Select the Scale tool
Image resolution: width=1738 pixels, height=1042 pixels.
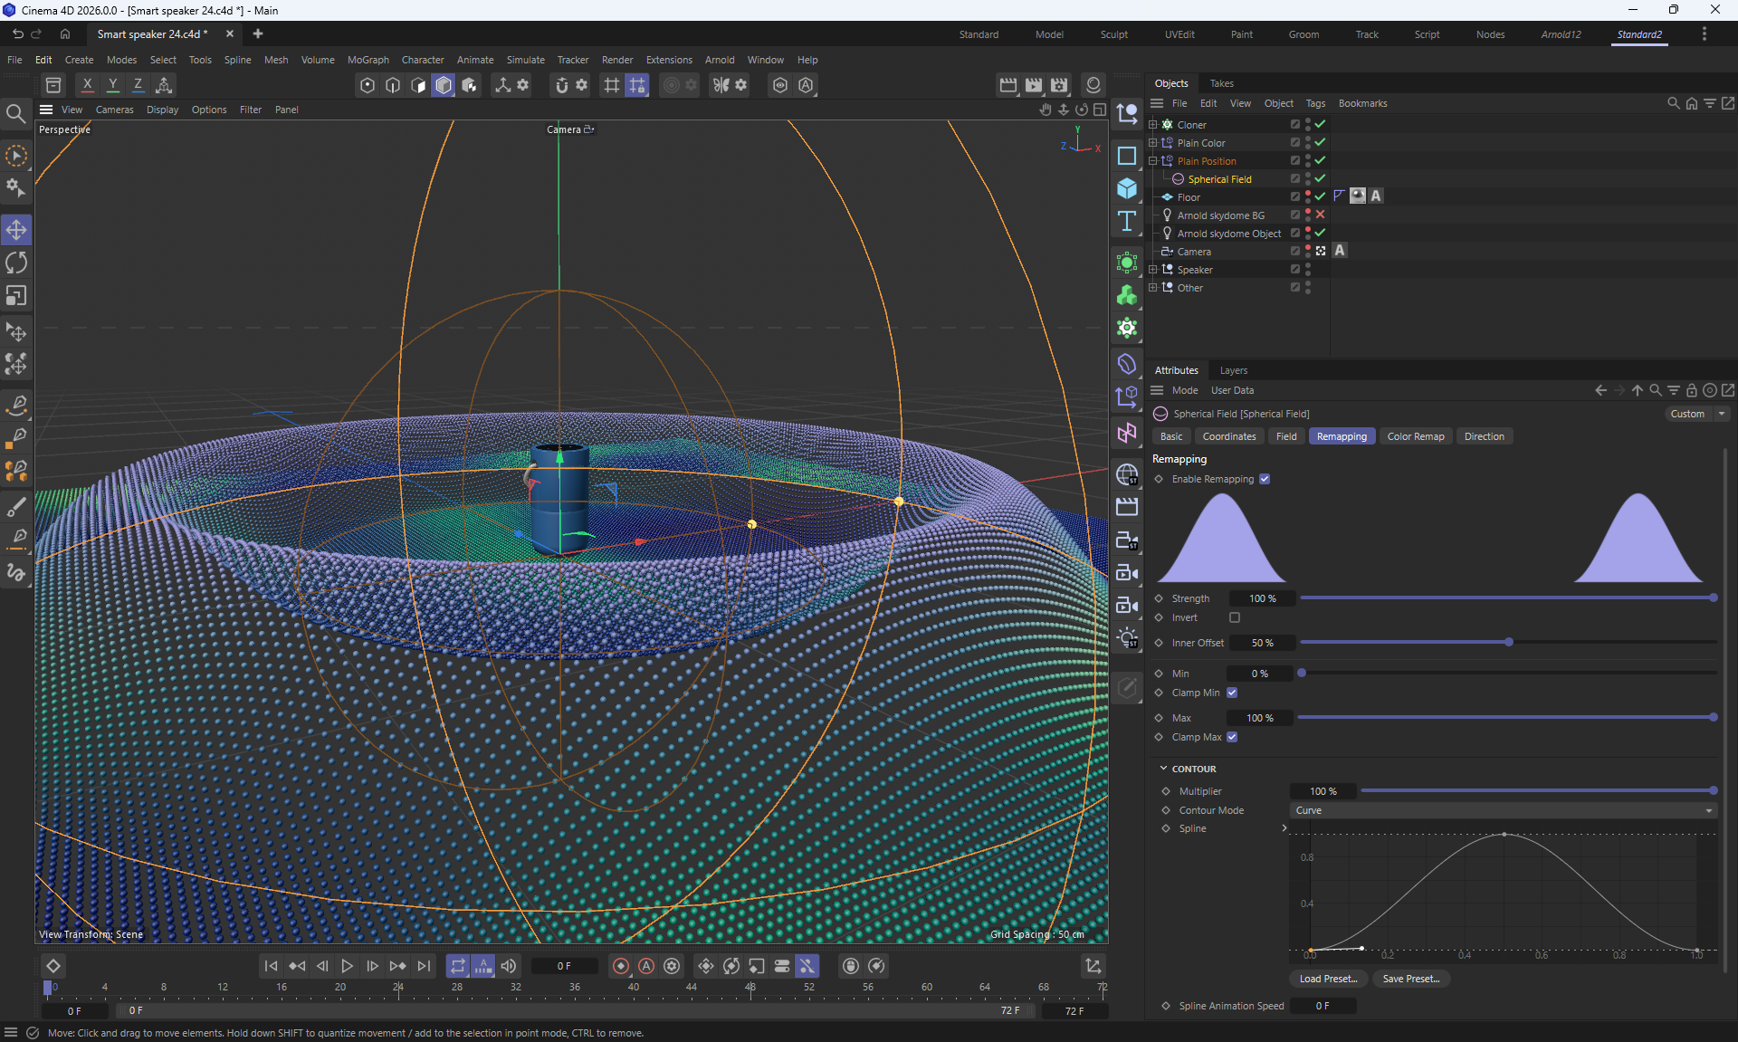[x=16, y=296]
